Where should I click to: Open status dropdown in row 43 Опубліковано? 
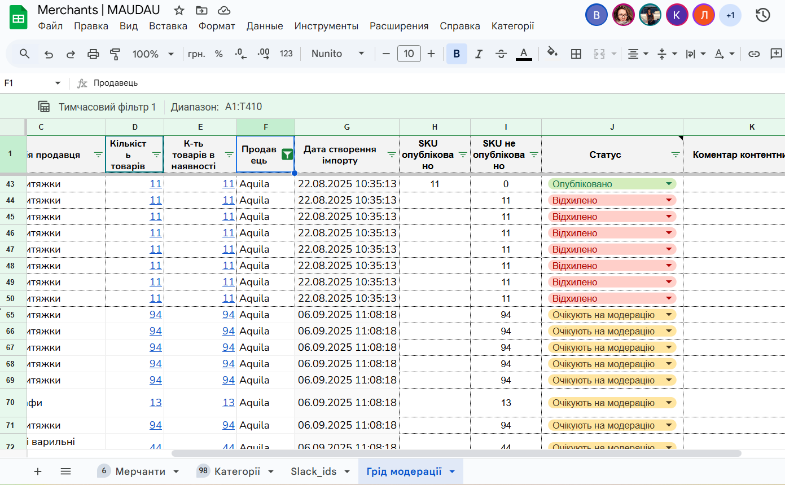669,184
